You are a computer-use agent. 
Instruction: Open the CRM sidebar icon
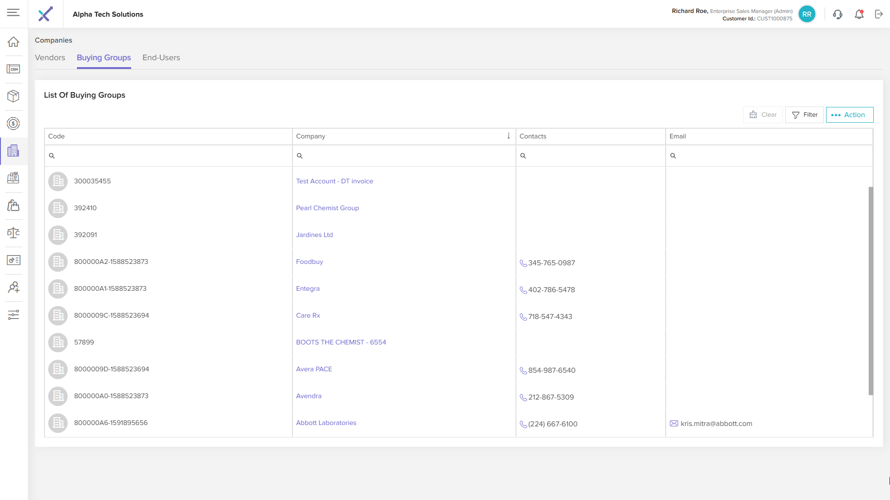coord(13,69)
